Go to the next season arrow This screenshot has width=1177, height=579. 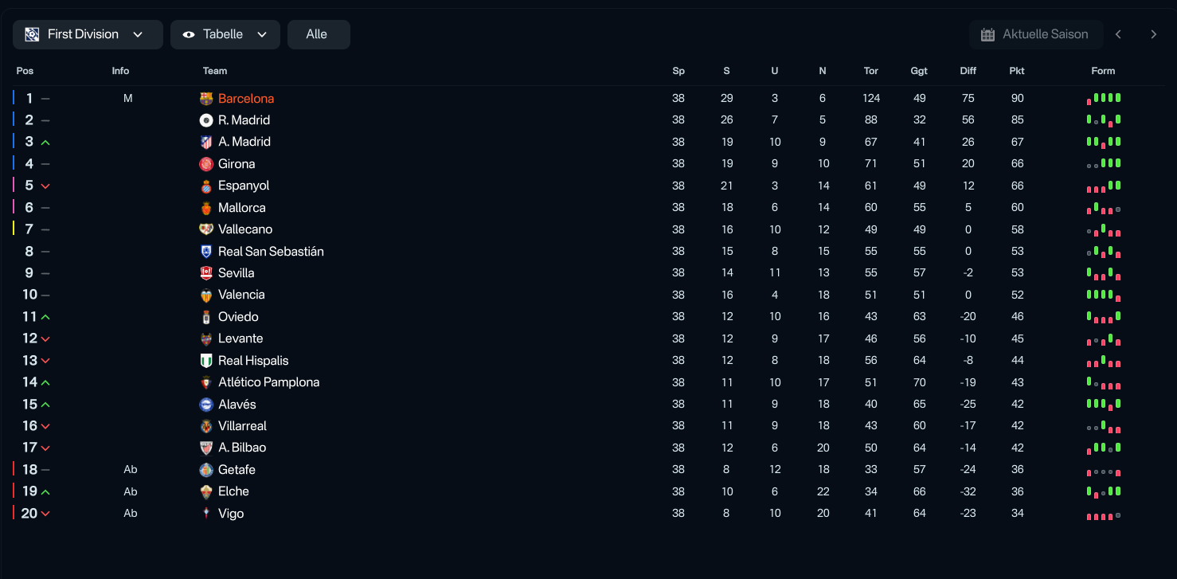pos(1153,34)
